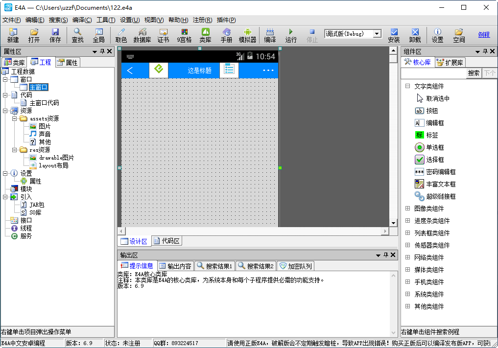Expand the 网络类组件 group
Screen dimensions: 498x348
pos(407,257)
